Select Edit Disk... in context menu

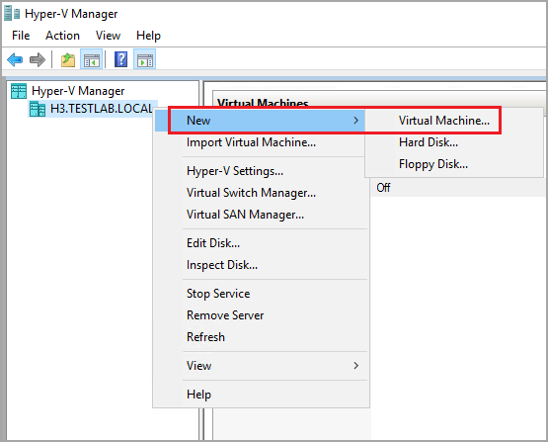point(213,243)
